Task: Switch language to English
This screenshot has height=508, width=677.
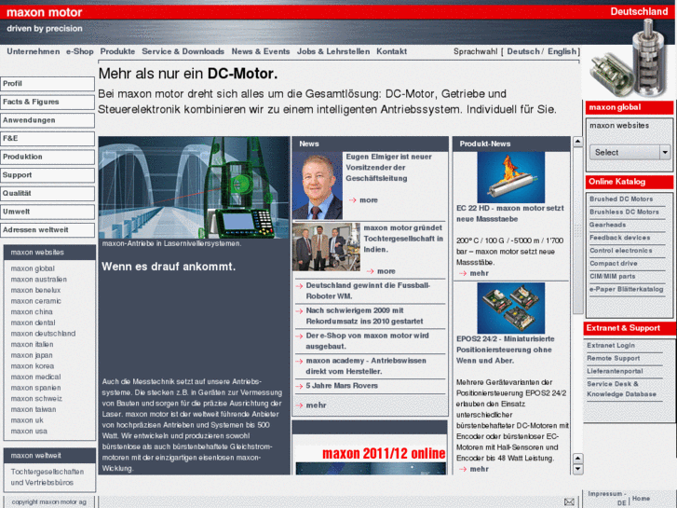Action: (562, 51)
